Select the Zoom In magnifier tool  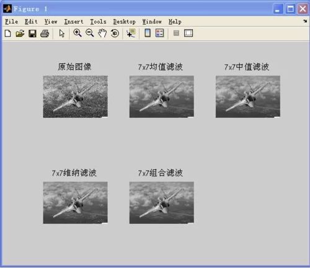pyautogui.click(x=77, y=33)
